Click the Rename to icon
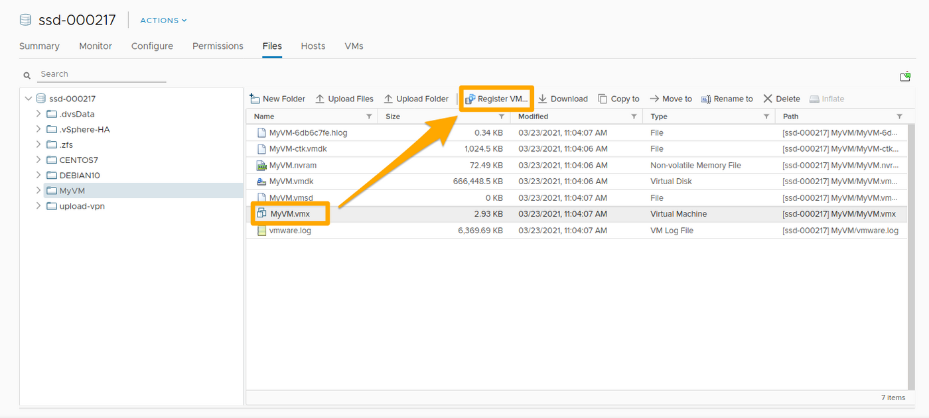929x418 pixels. pyautogui.click(x=705, y=98)
